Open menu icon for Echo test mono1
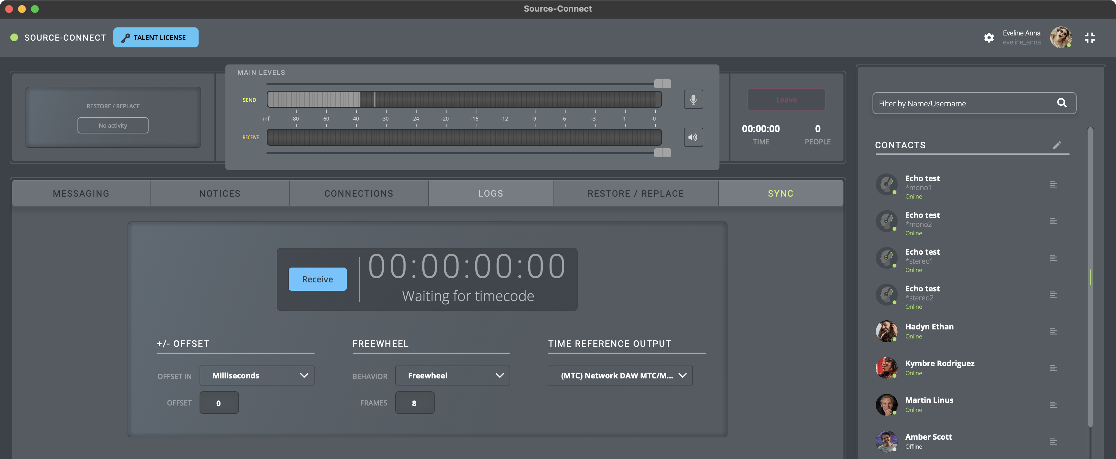The width and height of the screenshot is (1116, 459). (1053, 185)
